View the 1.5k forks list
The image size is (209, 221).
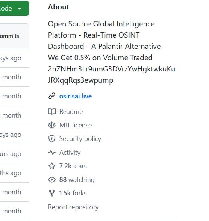73,193
